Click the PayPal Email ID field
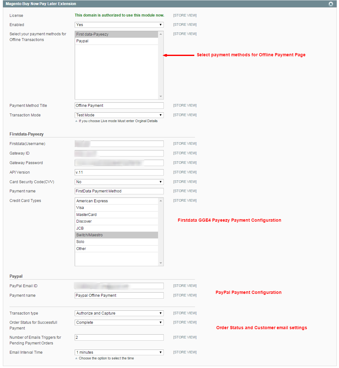The height and width of the screenshot is (368, 339). [x=119, y=286]
